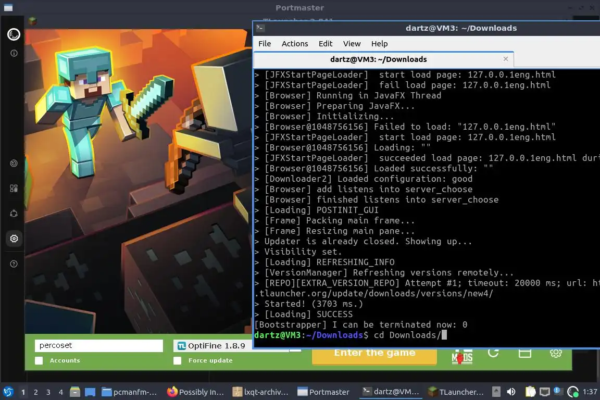Open the TLauncher Mods icon
This screenshot has height=400, width=600.
(463, 357)
